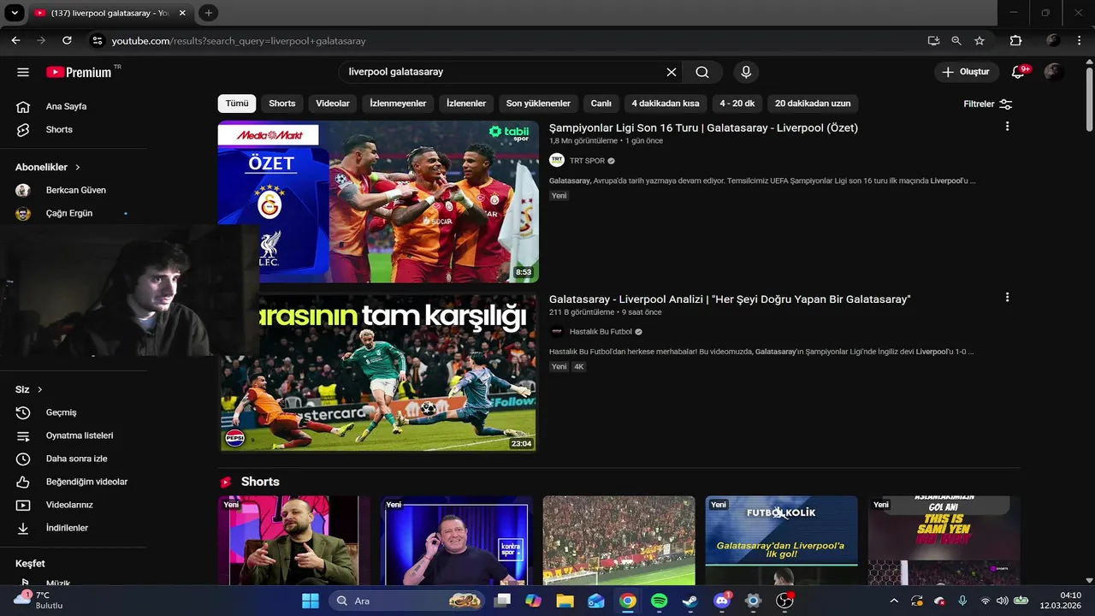Open Steam from the taskbar
Screen dimensions: 1095x616
[x=690, y=601]
